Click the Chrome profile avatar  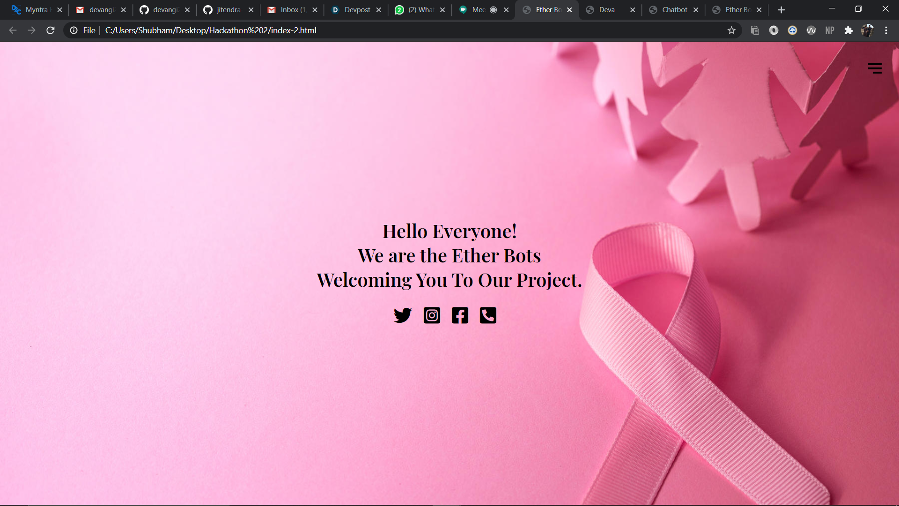click(867, 30)
